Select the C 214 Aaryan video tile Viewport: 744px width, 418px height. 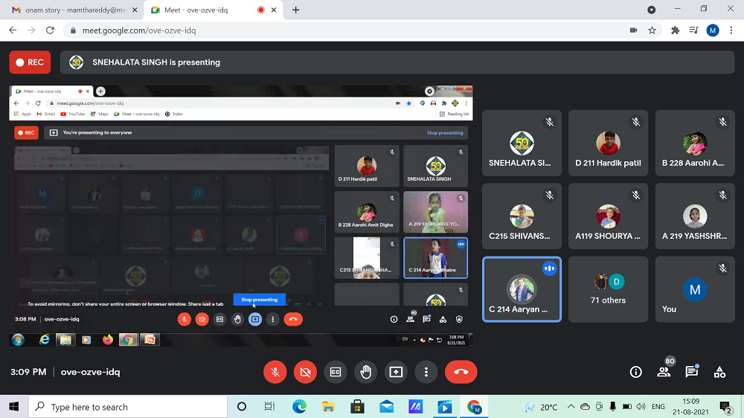point(522,289)
